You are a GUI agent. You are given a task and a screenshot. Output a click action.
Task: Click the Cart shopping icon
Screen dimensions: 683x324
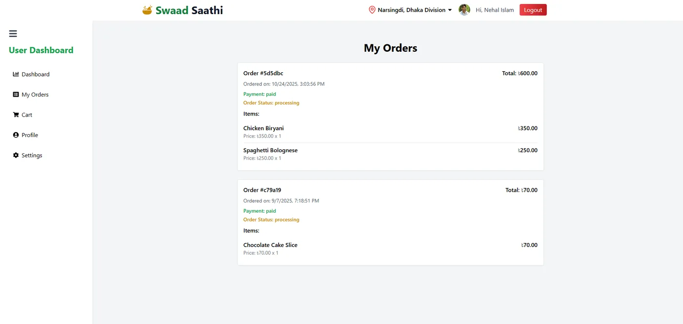pyautogui.click(x=16, y=115)
